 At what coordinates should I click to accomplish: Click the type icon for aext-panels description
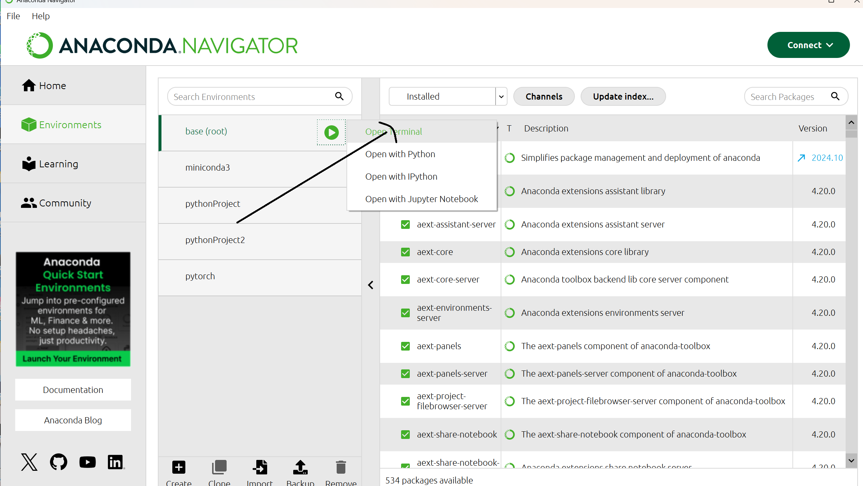coord(510,346)
